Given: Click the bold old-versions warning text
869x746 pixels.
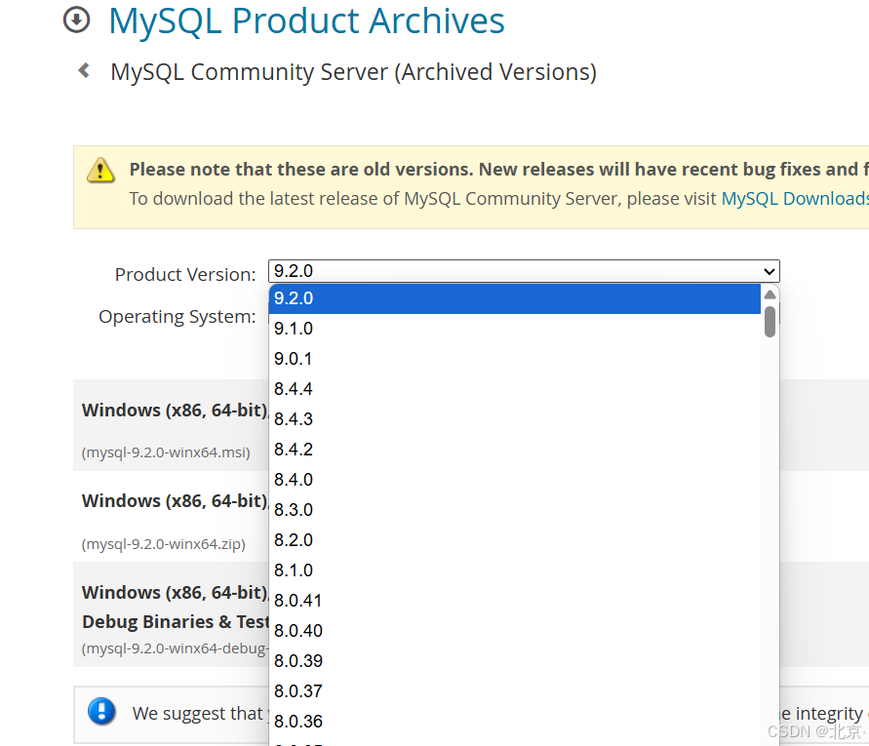Looking at the screenshot, I should (498, 169).
